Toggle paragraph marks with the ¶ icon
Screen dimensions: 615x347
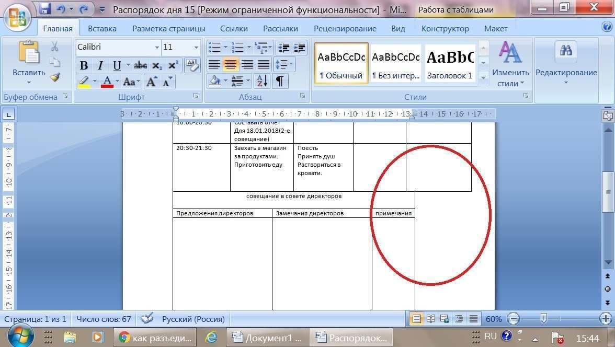point(280,82)
